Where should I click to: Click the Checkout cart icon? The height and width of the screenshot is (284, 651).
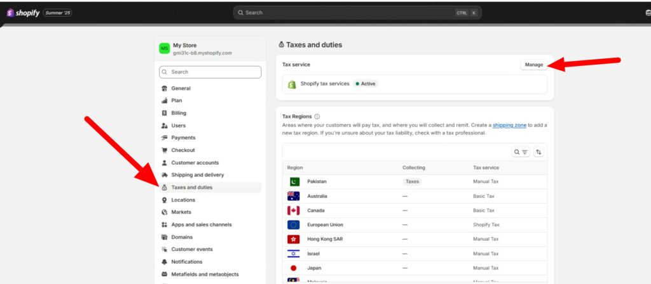click(164, 150)
